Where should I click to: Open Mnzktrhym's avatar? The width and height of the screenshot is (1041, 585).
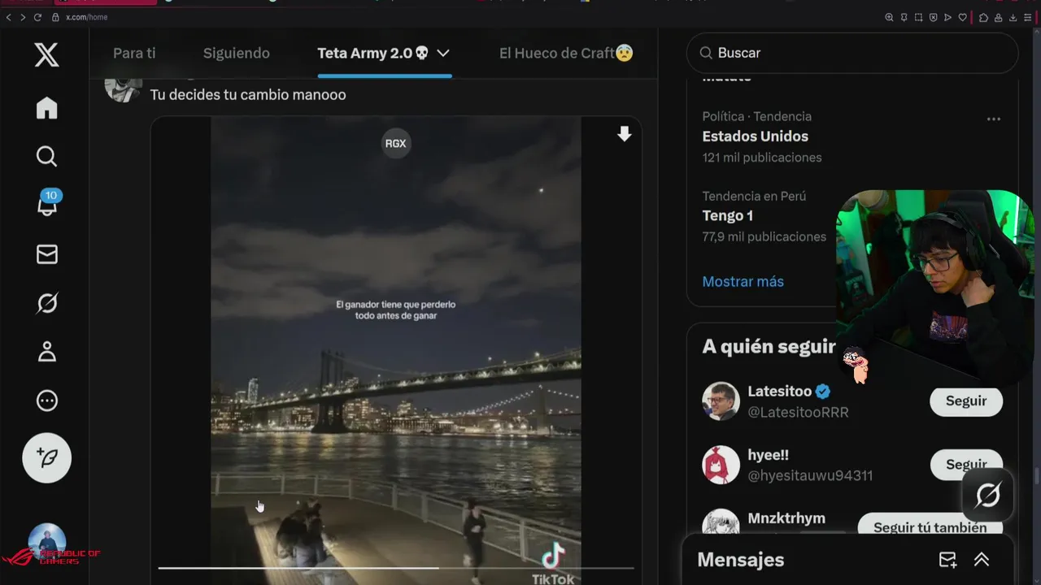(x=721, y=523)
